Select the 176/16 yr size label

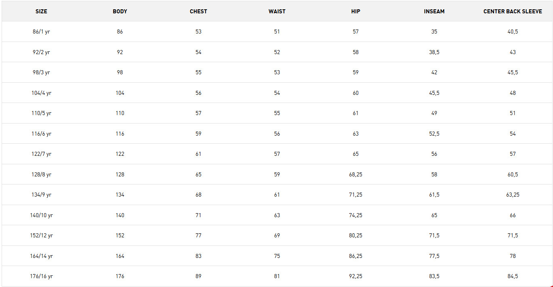click(x=41, y=276)
